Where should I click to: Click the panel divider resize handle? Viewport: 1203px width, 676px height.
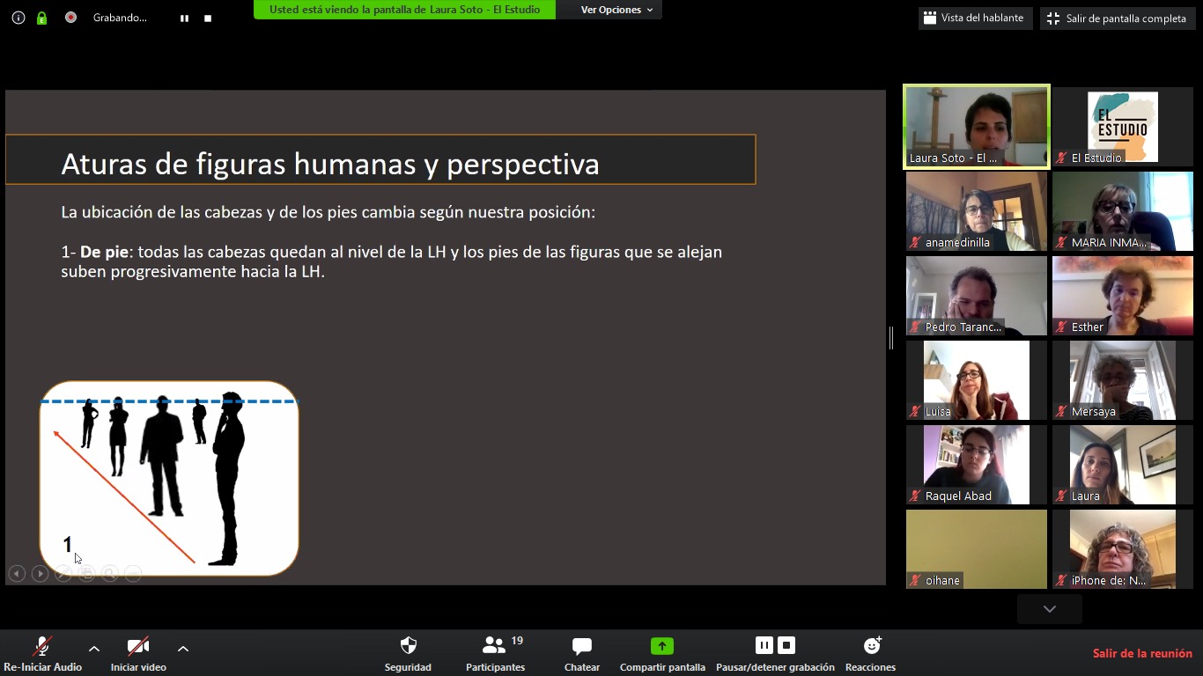click(x=891, y=337)
